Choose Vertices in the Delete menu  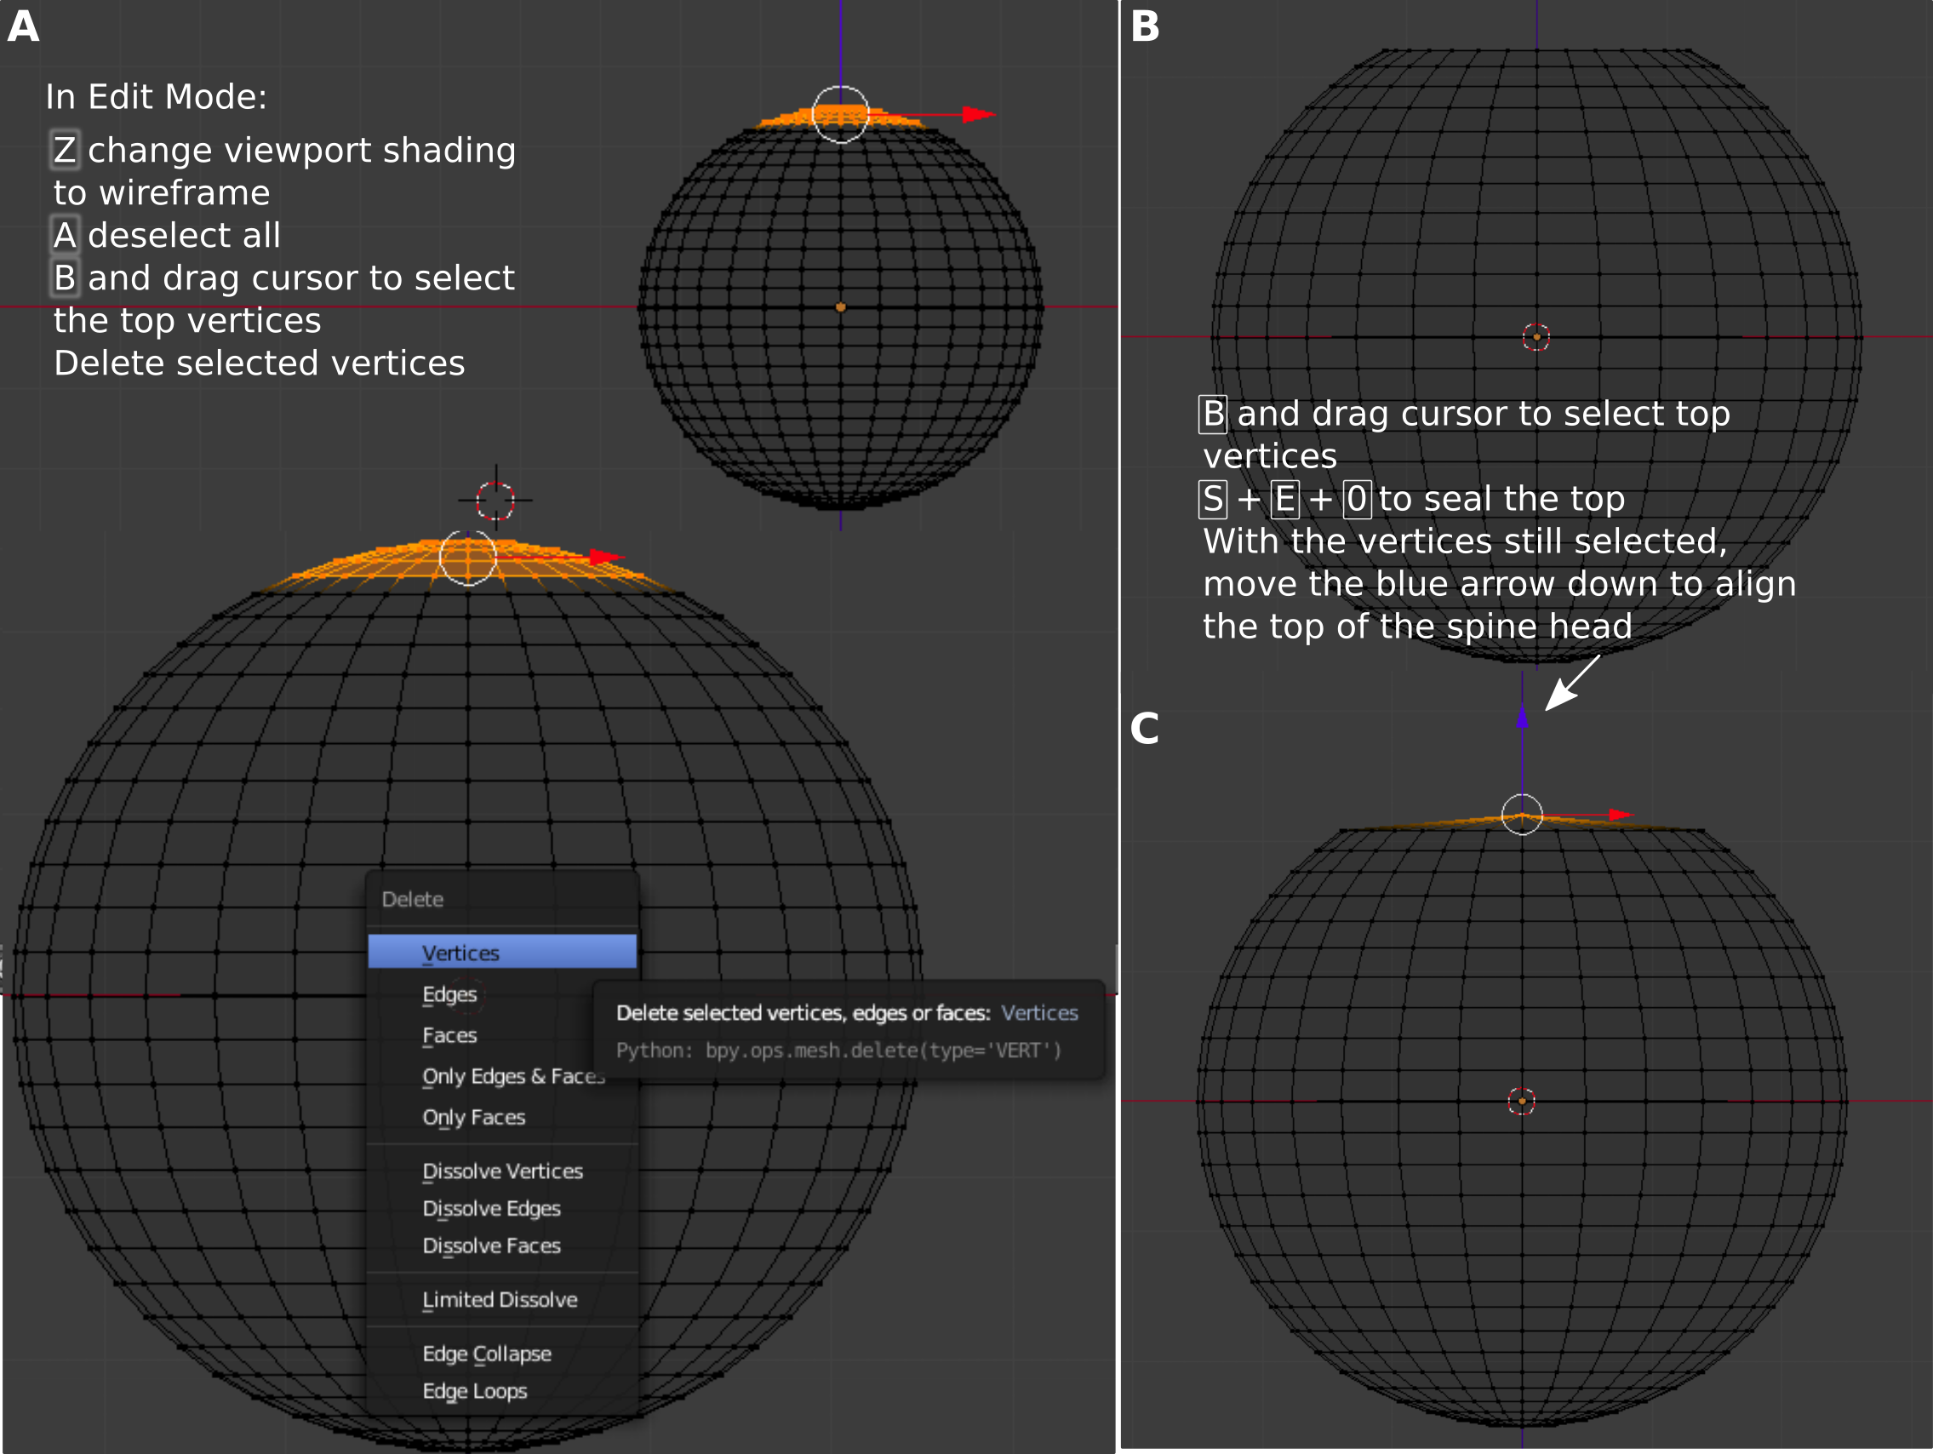tap(460, 953)
